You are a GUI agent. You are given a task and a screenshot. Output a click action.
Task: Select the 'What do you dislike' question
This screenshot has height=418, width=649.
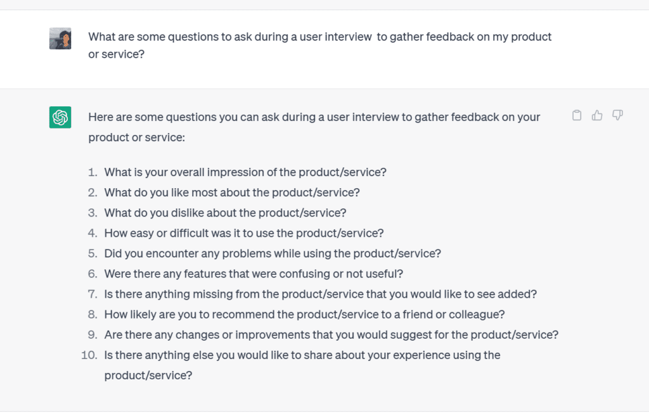point(225,213)
